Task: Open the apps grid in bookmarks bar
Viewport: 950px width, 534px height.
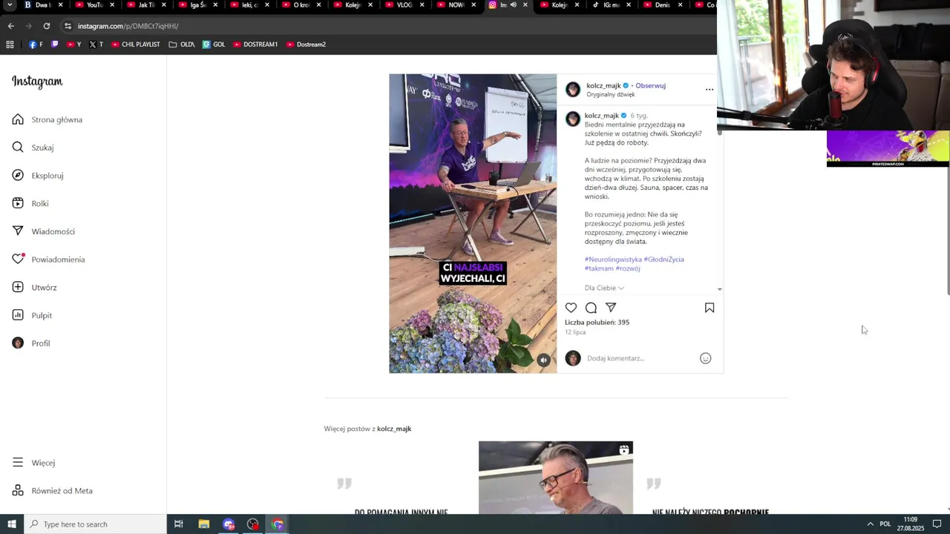Action: click(10, 44)
